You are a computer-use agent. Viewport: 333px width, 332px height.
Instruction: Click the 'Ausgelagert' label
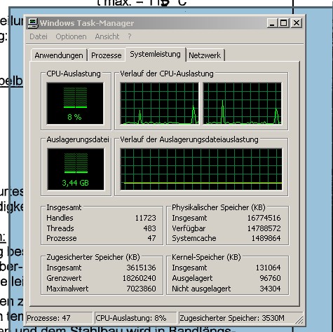coord(192,278)
